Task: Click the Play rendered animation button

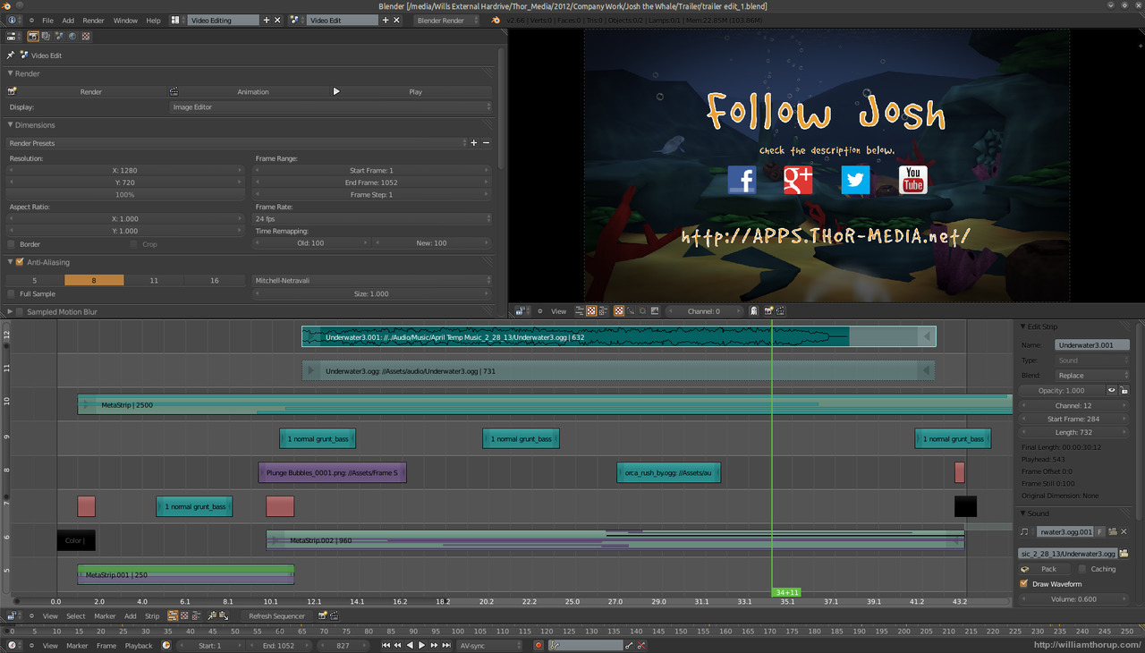Action: coord(411,91)
